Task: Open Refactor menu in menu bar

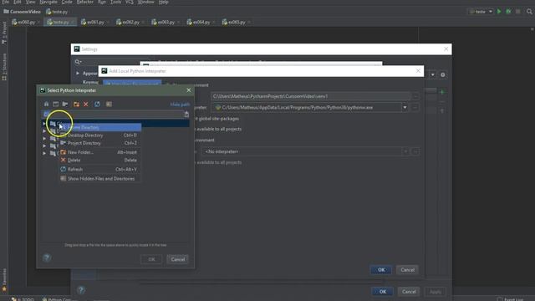Action: tap(85, 2)
